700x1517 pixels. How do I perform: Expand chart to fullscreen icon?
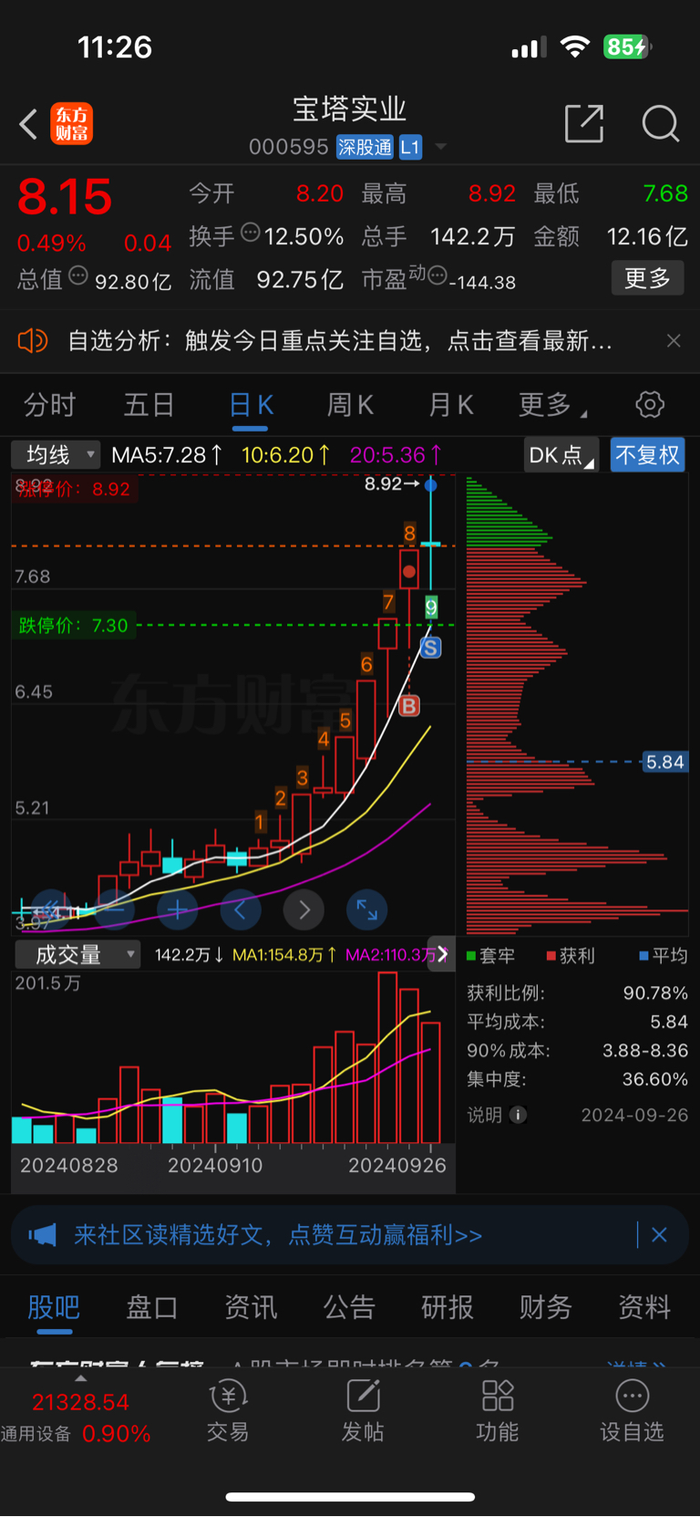point(367,909)
